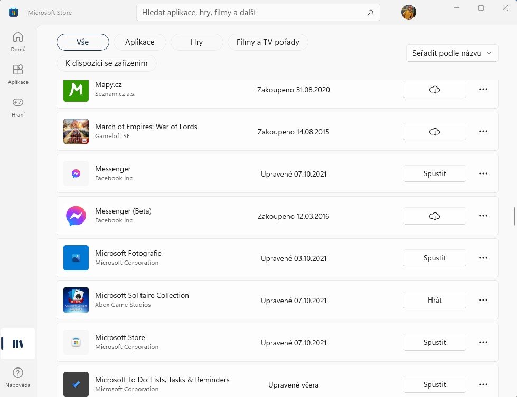Download Mapy.cz via cloud icon
Viewport: 517px width, 397px height.
pos(435,89)
